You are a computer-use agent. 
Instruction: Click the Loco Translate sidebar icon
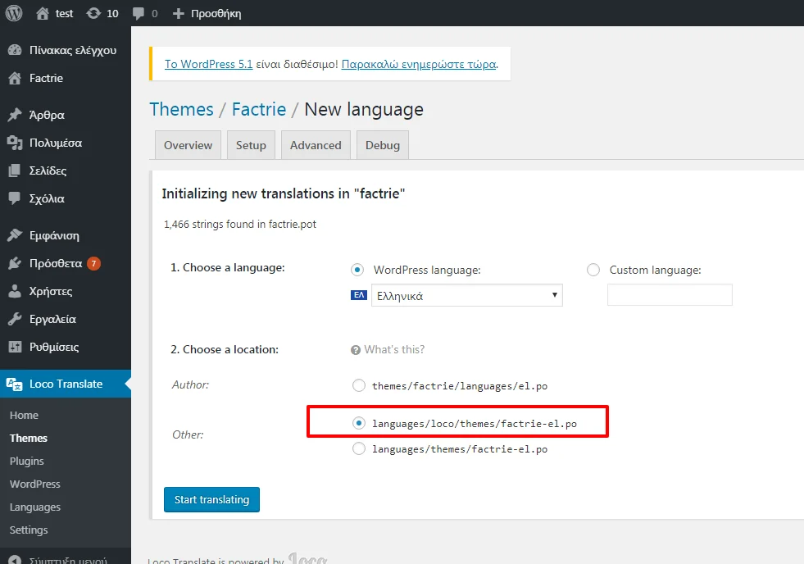click(x=15, y=384)
